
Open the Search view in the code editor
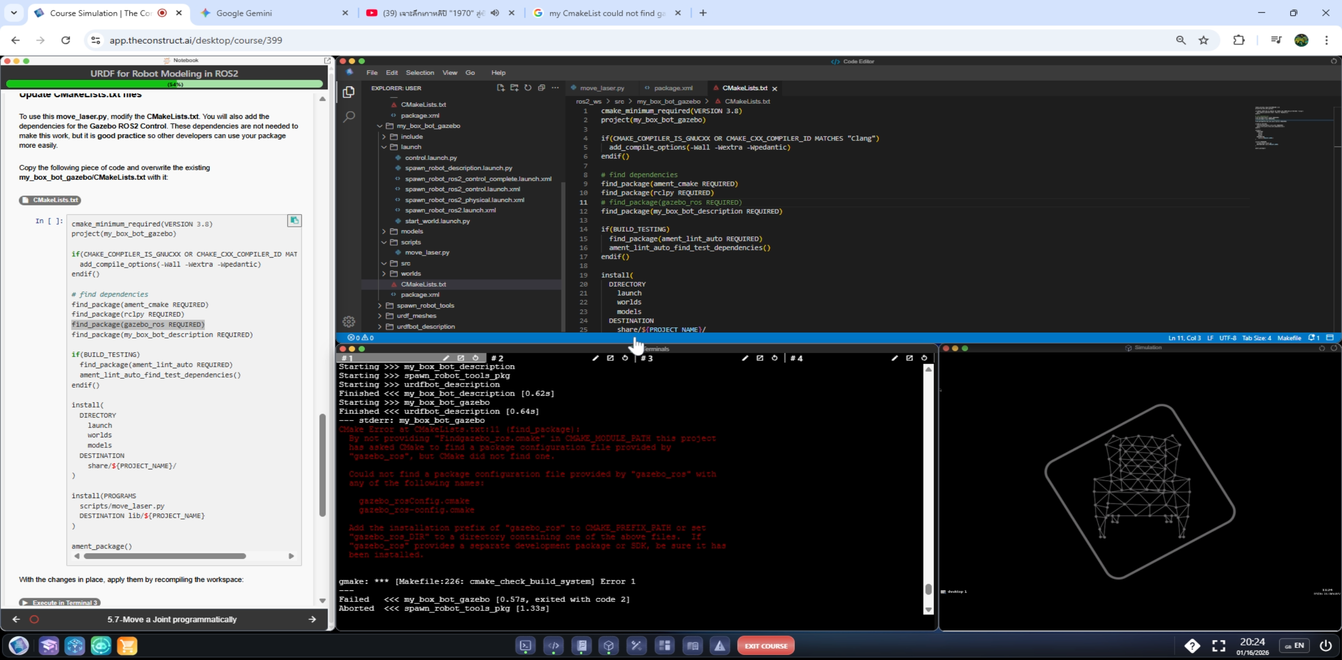coord(349,116)
